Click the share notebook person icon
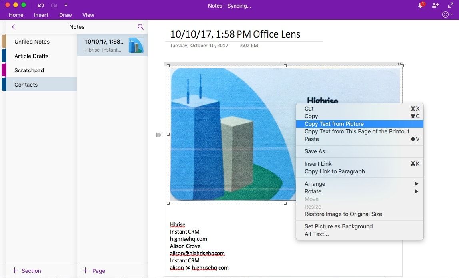 coord(435,5)
